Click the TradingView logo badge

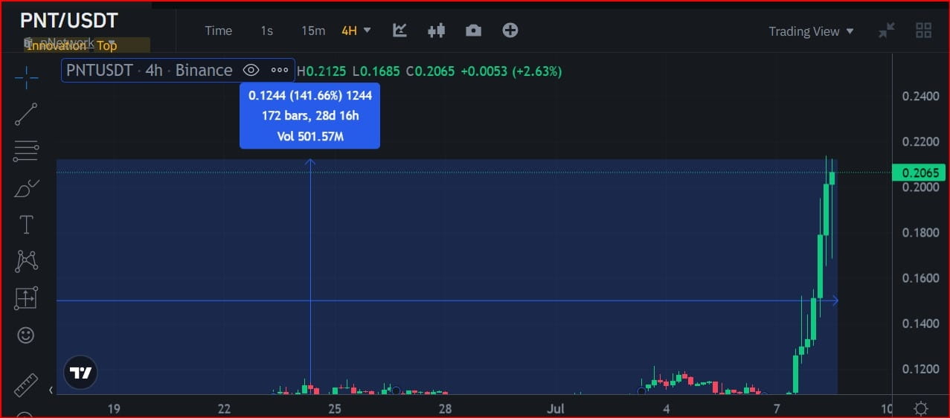point(80,372)
